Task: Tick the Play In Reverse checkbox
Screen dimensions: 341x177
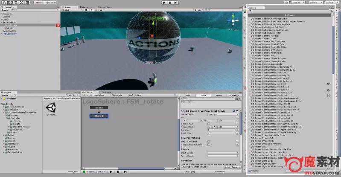Action: coord(209,141)
